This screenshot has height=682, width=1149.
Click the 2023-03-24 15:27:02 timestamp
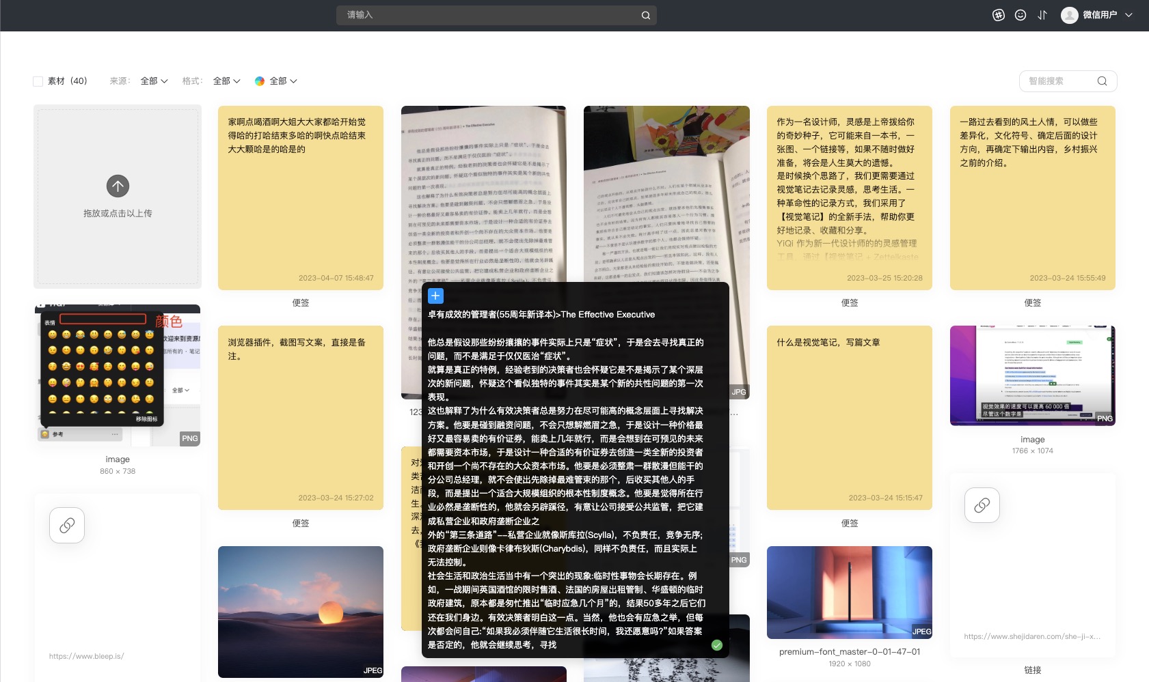click(x=336, y=498)
